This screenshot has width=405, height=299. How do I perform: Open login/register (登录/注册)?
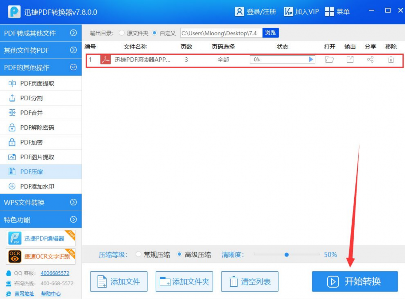pos(256,12)
